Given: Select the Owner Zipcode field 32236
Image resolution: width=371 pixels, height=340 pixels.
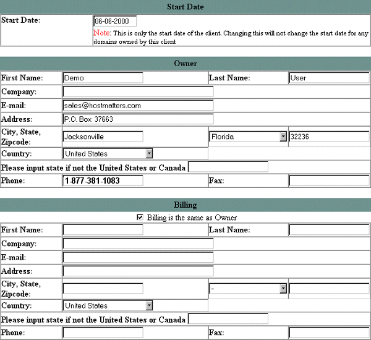Looking at the screenshot, I should coord(329,137).
